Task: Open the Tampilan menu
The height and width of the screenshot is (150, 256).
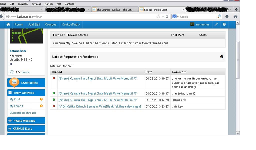Action: (23, 4)
